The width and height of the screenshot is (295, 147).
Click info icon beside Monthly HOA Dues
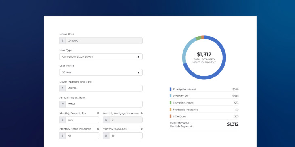tap(141, 129)
